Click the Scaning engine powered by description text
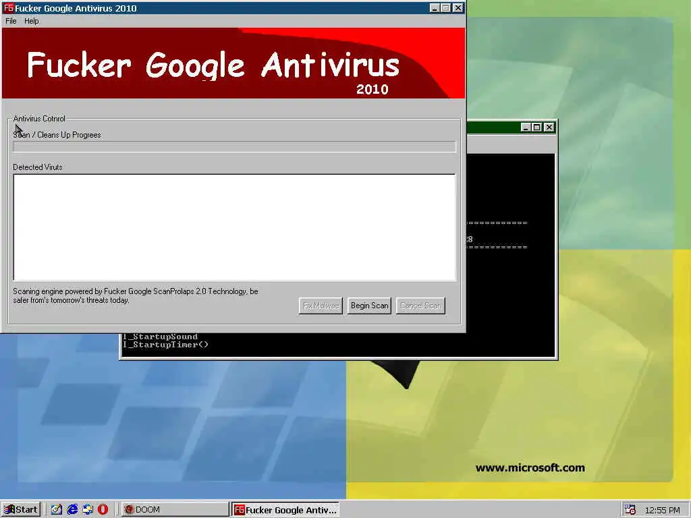This screenshot has width=691, height=518. (x=135, y=295)
